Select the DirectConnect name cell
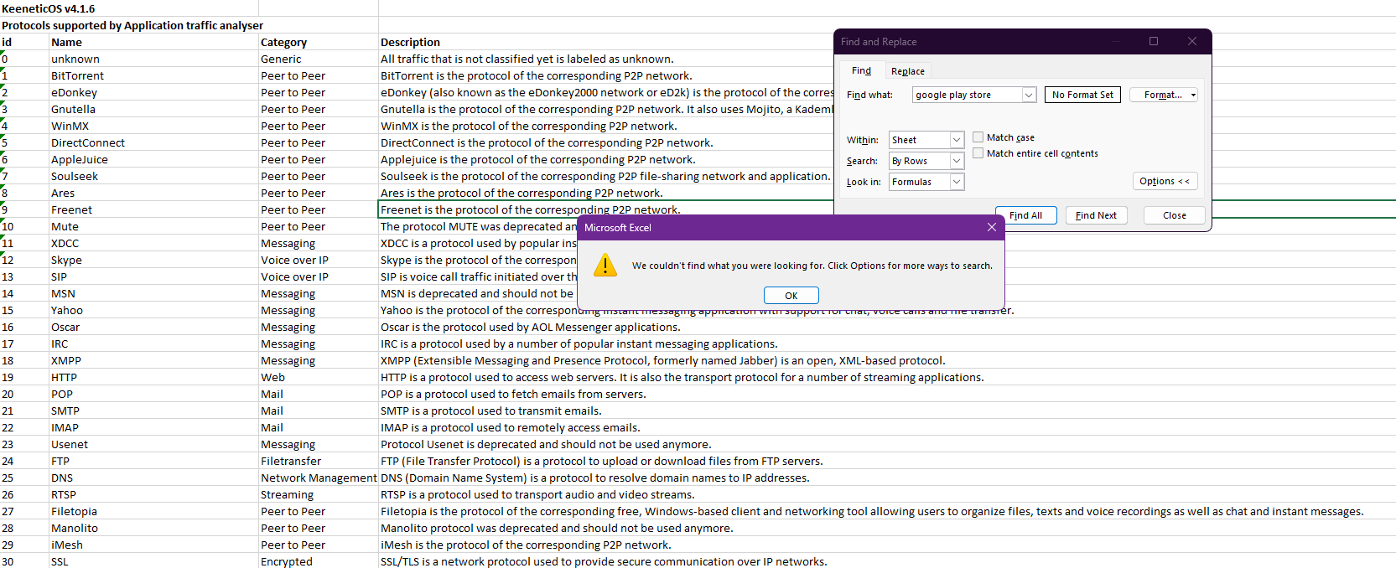 click(153, 142)
